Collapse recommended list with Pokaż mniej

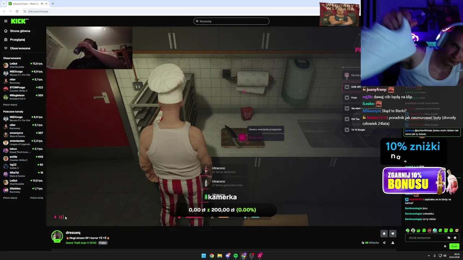tap(37, 198)
